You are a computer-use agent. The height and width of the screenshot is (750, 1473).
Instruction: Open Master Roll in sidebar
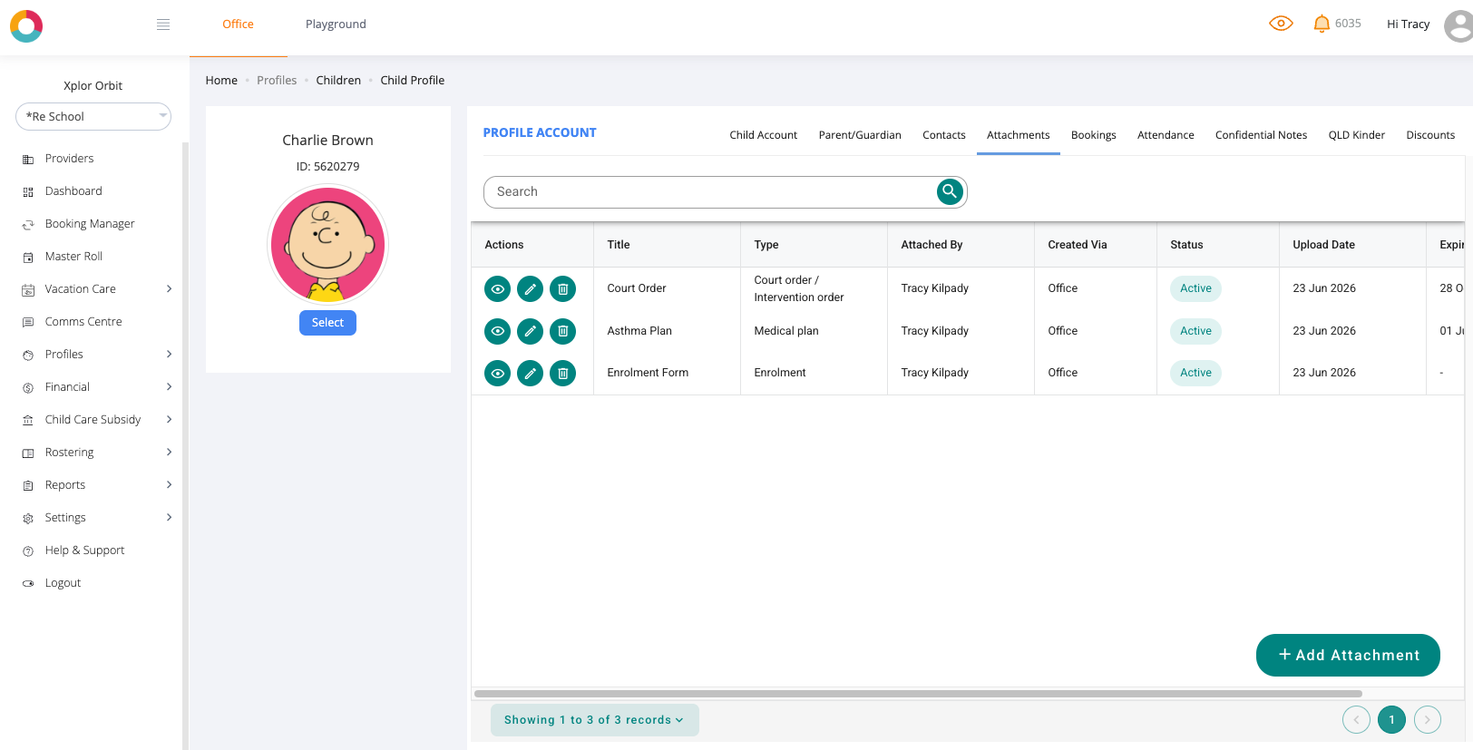(x=73, y=257)
